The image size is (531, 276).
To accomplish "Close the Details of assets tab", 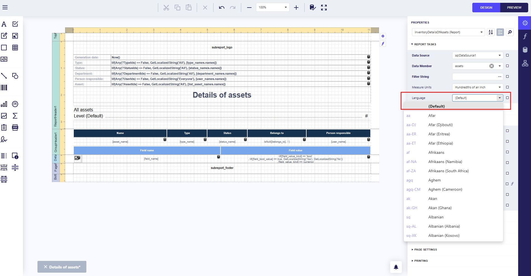I will pyautogui.click(x=46, y=267).
